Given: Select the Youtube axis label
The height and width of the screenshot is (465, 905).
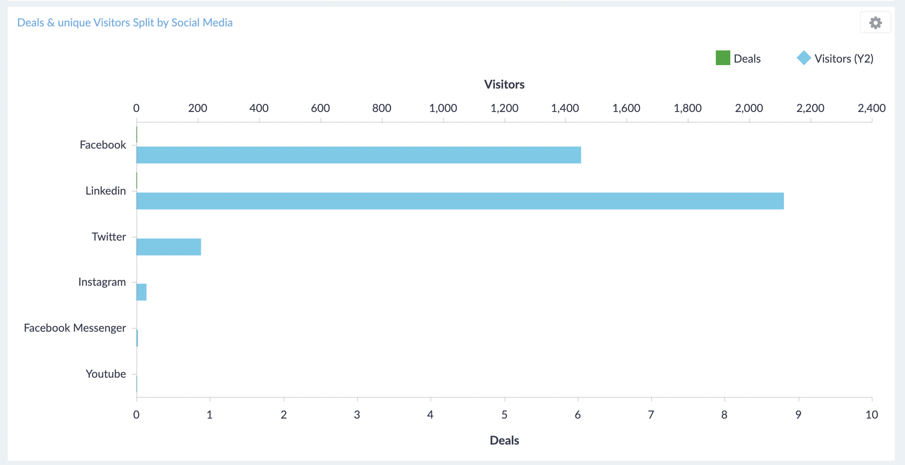Looking at the screenshot, I should click(x=106, y=374).
